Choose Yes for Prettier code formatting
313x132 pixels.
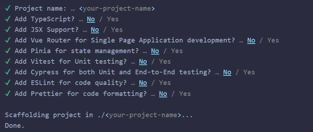(x=185, y=93)
